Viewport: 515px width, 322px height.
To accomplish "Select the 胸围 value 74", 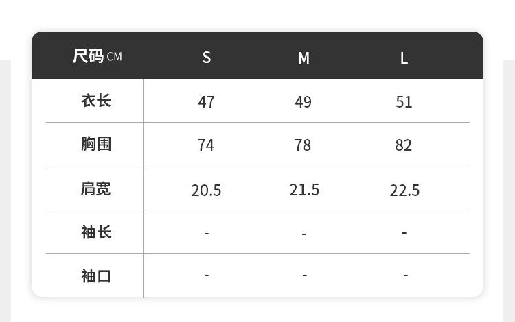I will (206, 145).
